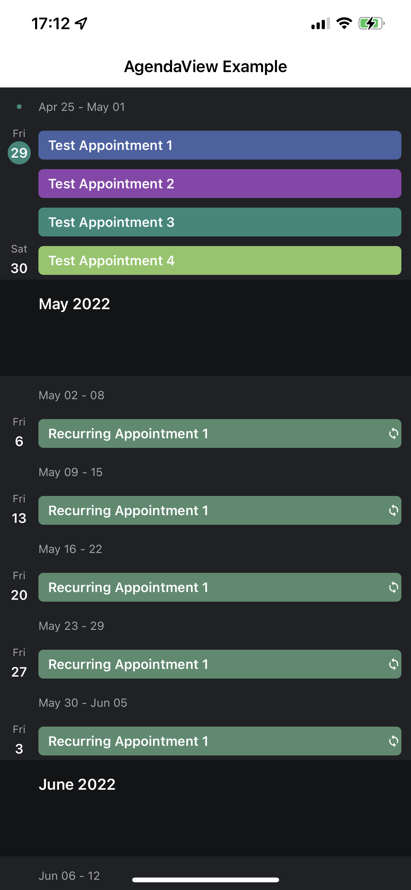
Task: Tap the recurrence icon on May 6 appointment
Action: click(x=393, y=433)
